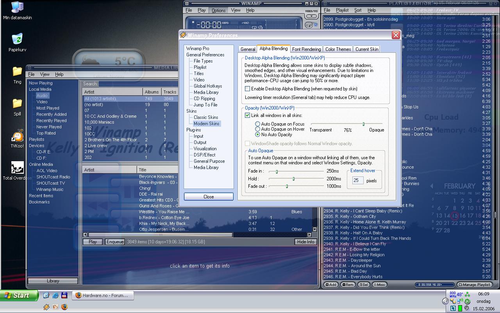Click Enqueue button in Media Library
Screen dimensions: 500x313
[115, 242]
